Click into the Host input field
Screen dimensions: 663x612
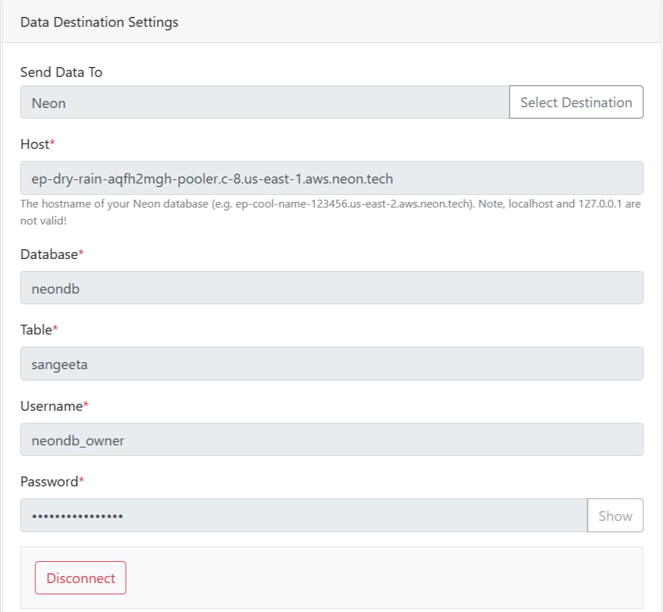(x=332, y=178)
